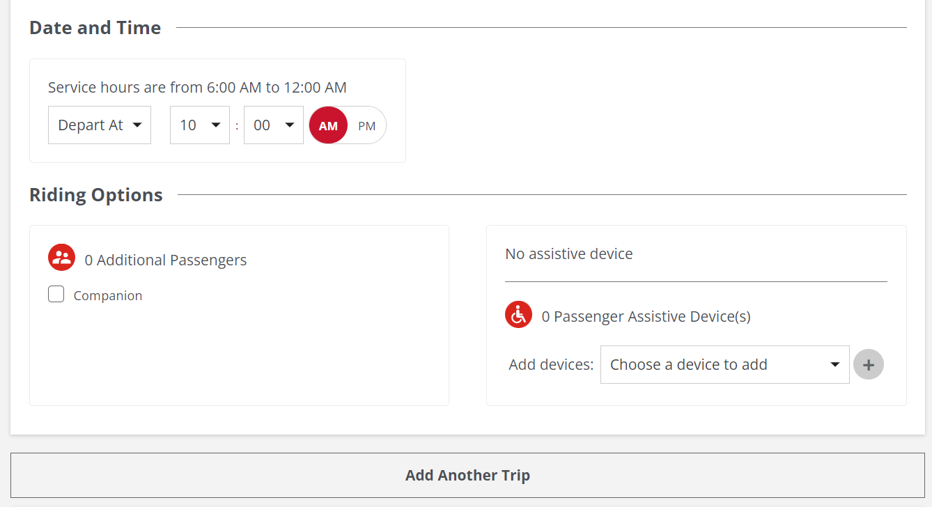
Task: Click the service hours notice text
Action: 197,88
